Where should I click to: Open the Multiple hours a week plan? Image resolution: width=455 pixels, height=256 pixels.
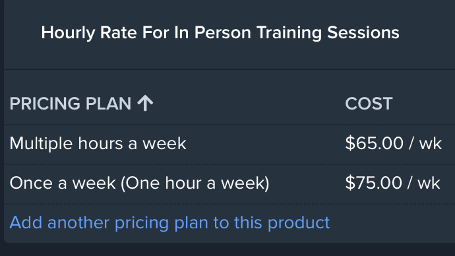click(x=98, y=143)
